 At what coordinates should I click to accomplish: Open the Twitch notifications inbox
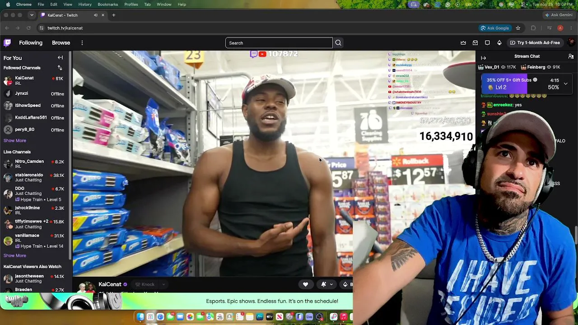[475, 43]
